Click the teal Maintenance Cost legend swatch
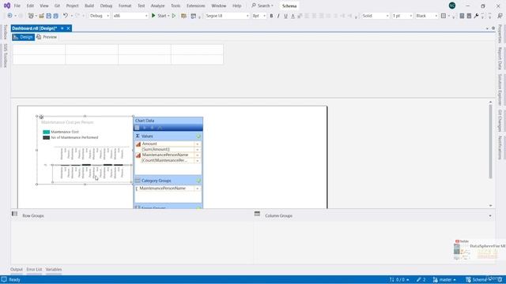This screenshot has width=506, height=284. 46,132
